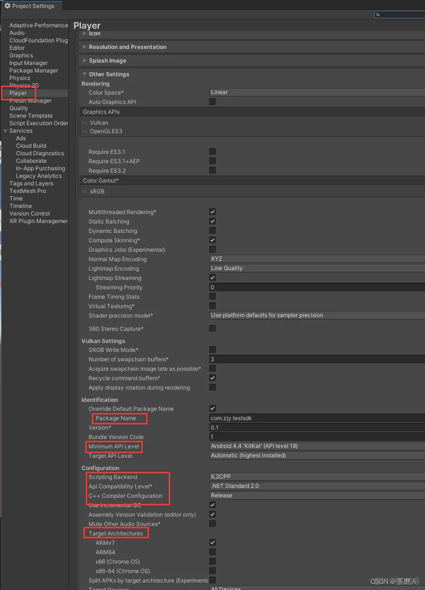The image size is (425, 590).
Task: Click the Bundle Version Code field
Action: (317, 437)
